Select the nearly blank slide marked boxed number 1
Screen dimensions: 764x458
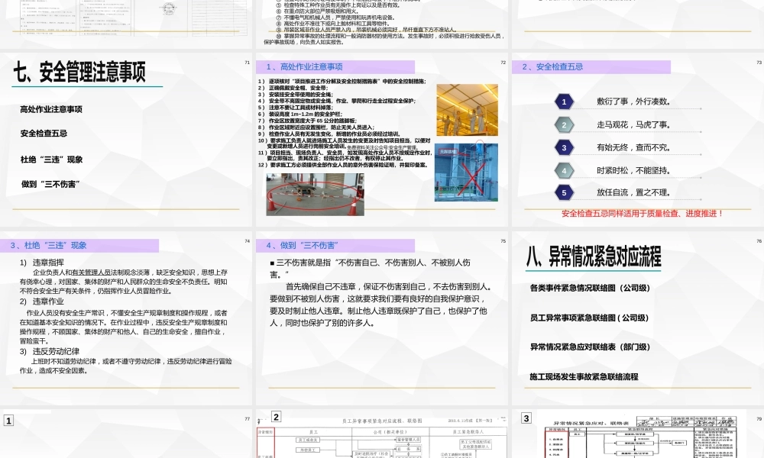(126, 434)
